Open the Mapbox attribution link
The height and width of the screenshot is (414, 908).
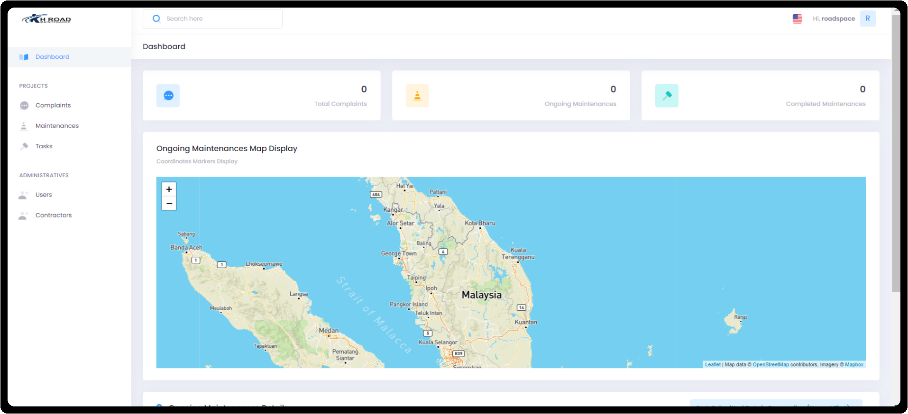click(854, 365)
